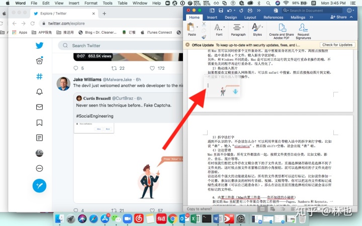
Task: Click the #SocialEngineering hashtag
Action: click(x=95, y=116)
